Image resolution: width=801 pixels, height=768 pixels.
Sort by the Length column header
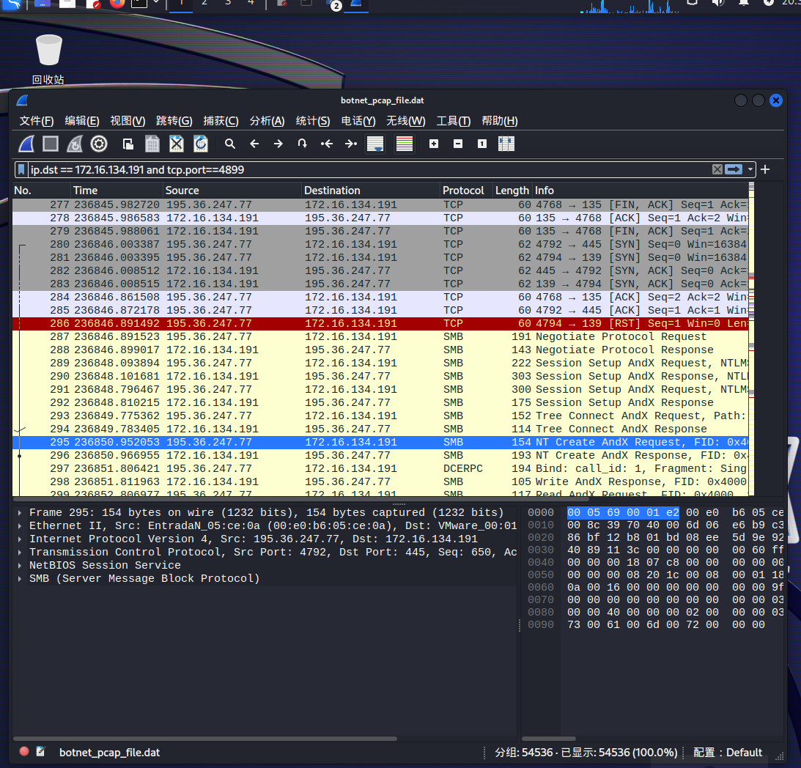coord(512,191)
